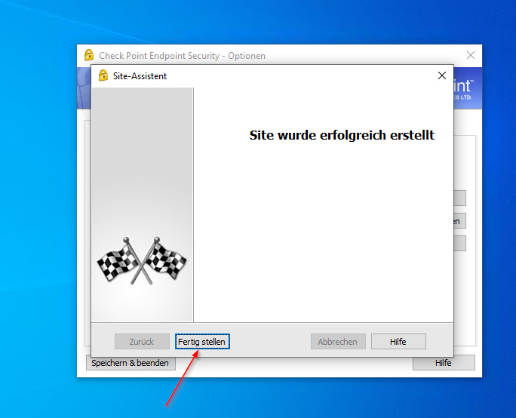Click the greyed-out Zurück button
The image size is (516, 418).
click(142, 342)
